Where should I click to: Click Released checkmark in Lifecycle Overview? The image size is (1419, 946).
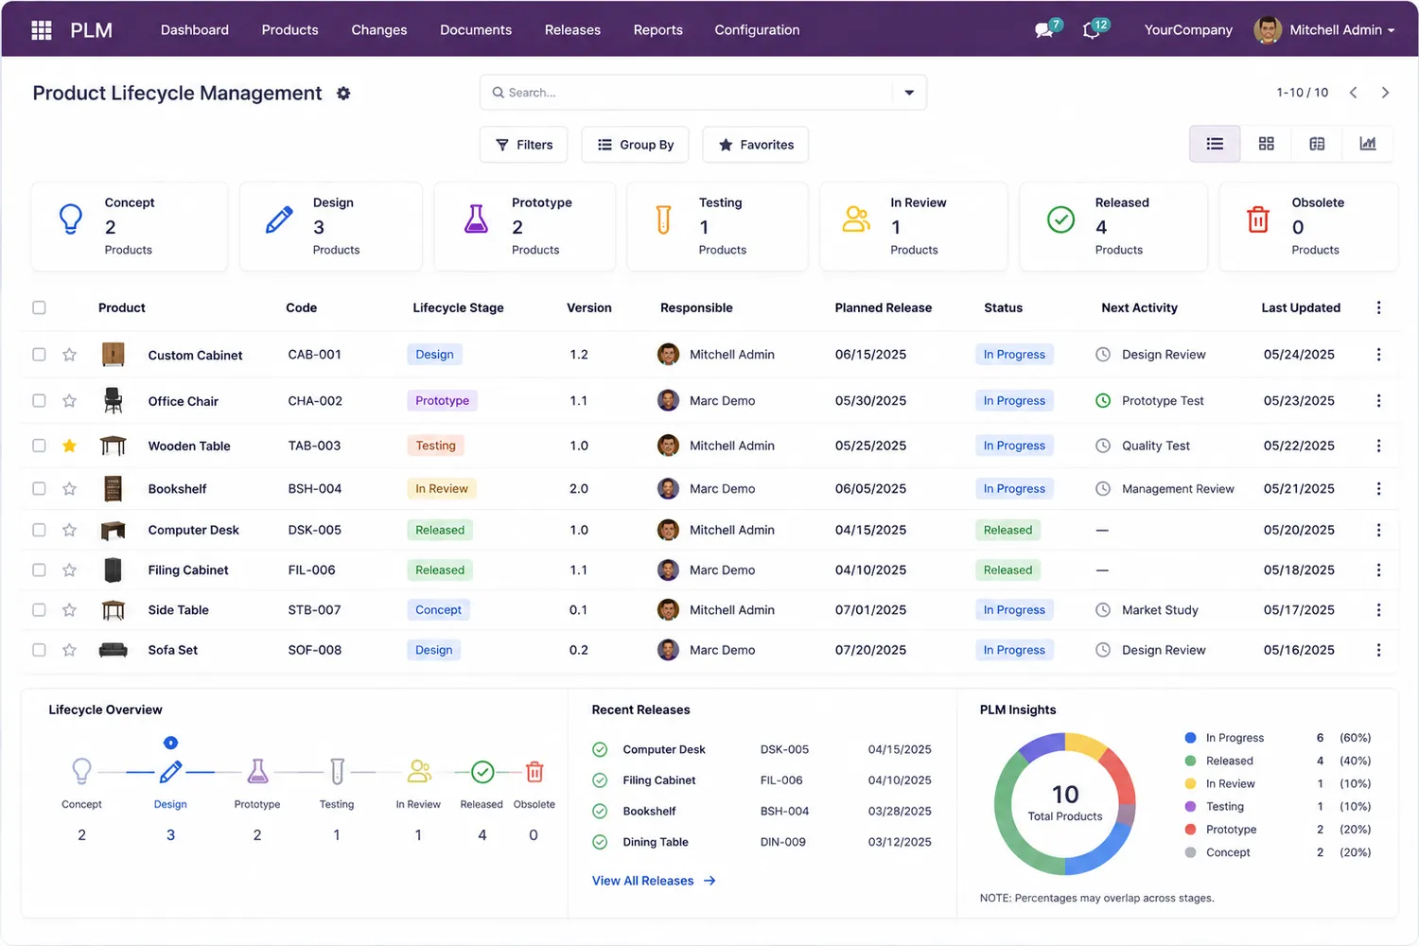pos(482,772)
